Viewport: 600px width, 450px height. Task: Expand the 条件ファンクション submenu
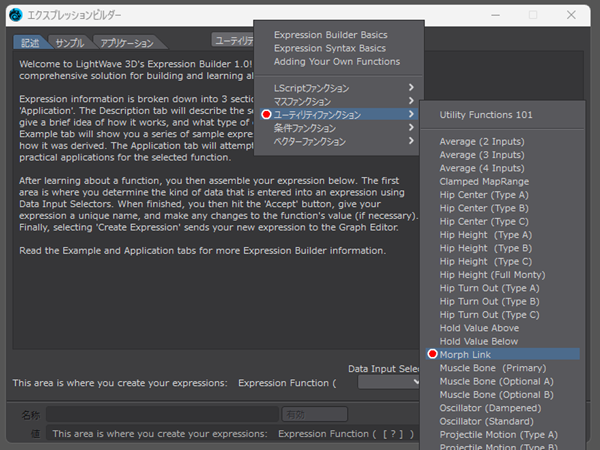(339, 128)
